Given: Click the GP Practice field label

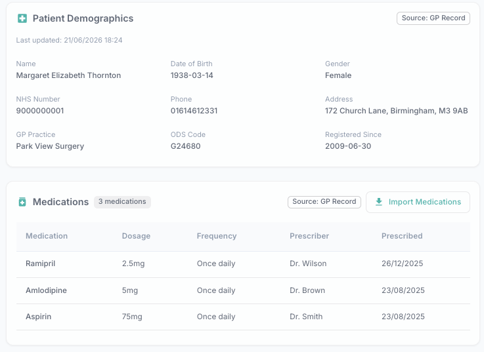Looking at the screenshot, I should pyautogui.click(x=35, y=134).
